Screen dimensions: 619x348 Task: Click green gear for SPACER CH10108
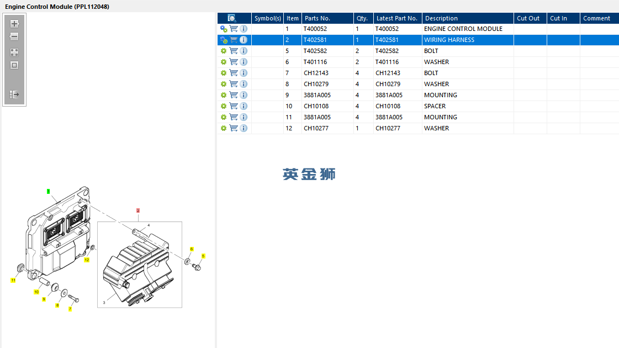224,106
